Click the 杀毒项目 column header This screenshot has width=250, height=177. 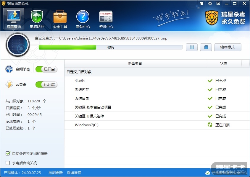tap(135, 63)
